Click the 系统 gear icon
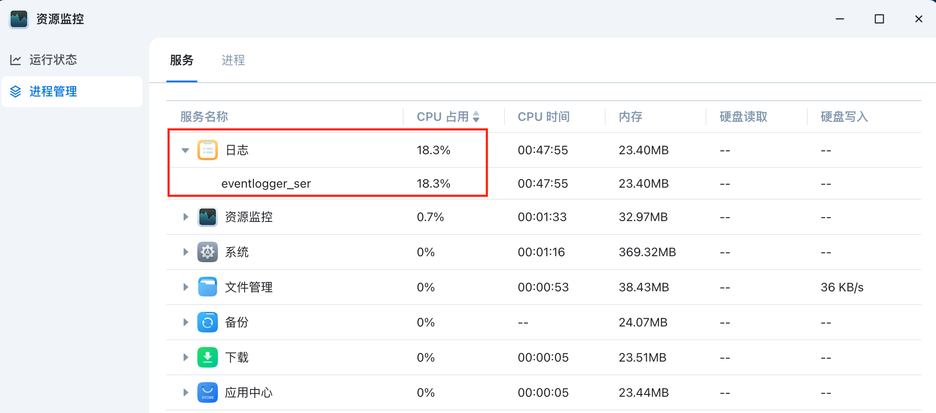Viewport: 936px width, 413px height. (208, 252)
